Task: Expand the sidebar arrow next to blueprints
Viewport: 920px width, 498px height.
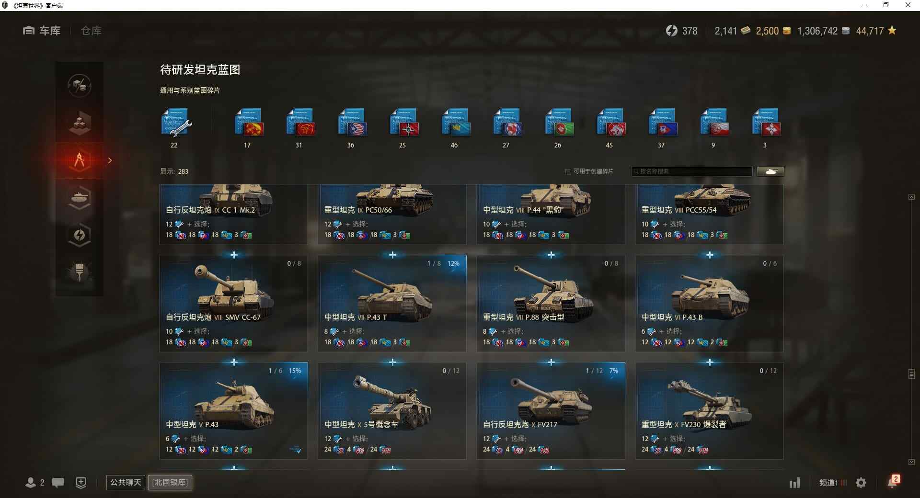Action: tap(110, 160)
